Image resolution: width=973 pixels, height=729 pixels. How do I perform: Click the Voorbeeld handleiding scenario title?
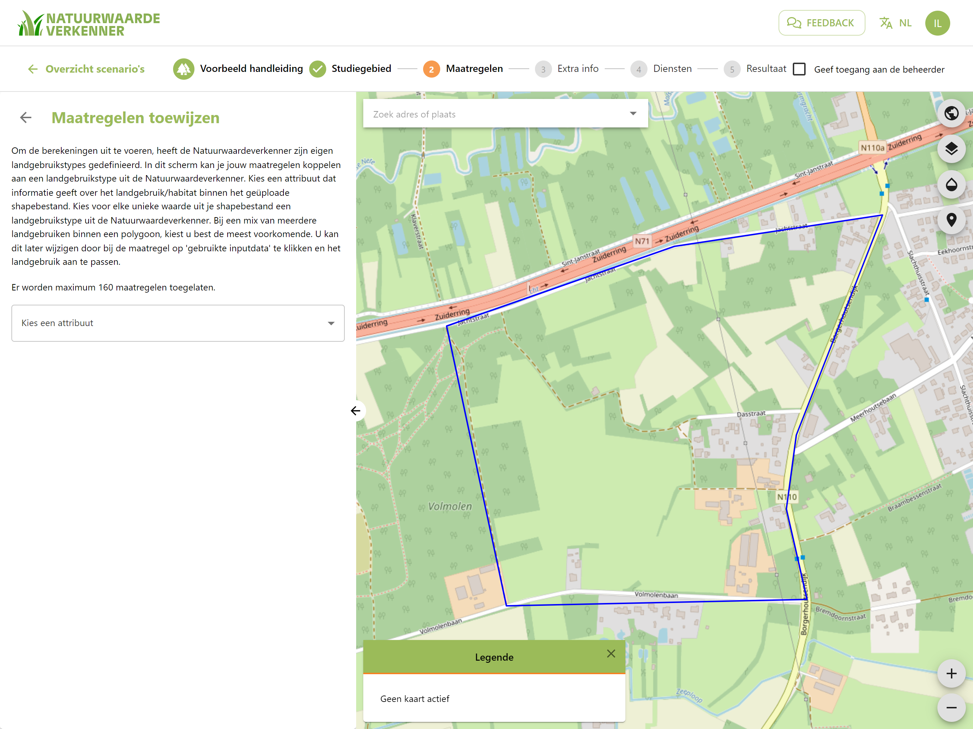tap(251, 69)
